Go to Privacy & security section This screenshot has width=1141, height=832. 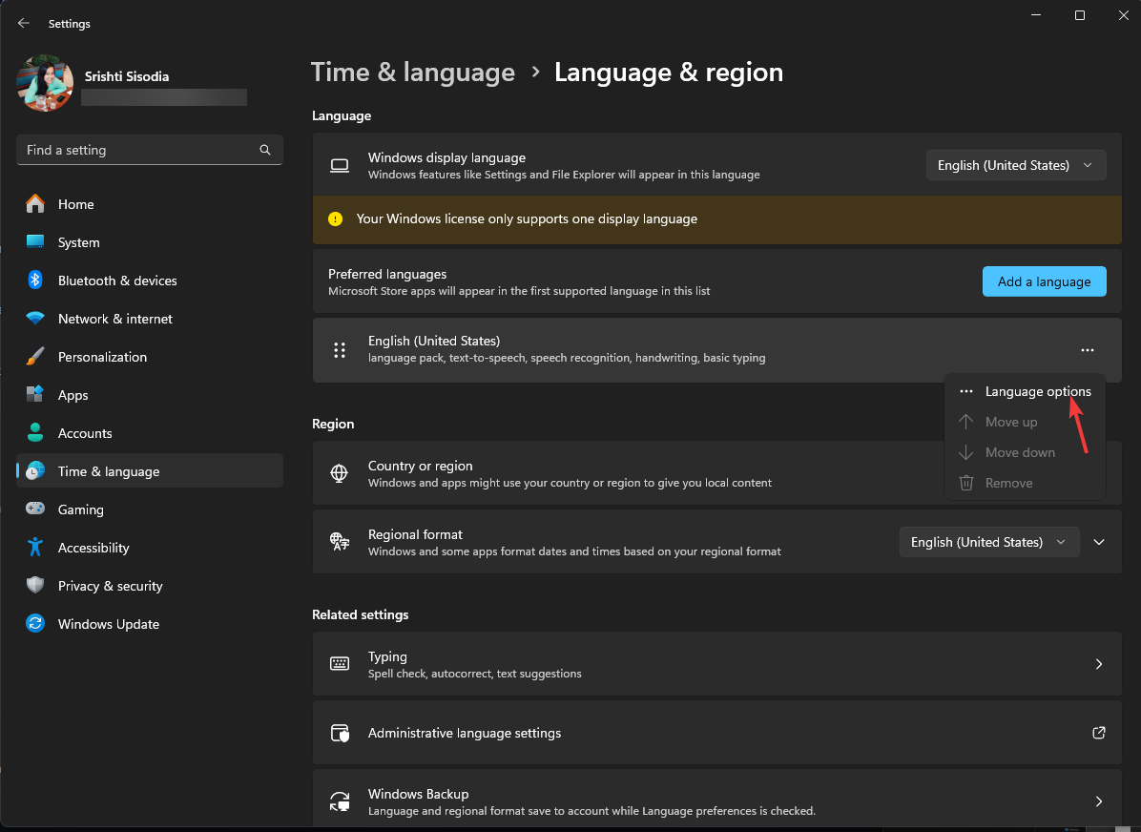(110, 586)
